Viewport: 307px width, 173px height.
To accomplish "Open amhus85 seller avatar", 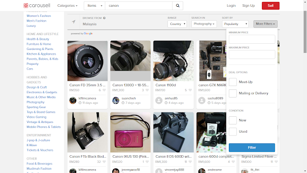I will (x=159, y=100).
